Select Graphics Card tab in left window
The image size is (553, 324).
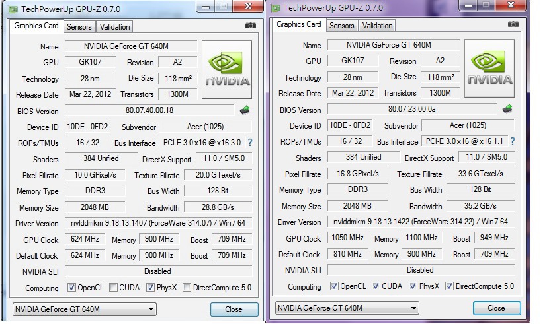(x=36, y=26)
